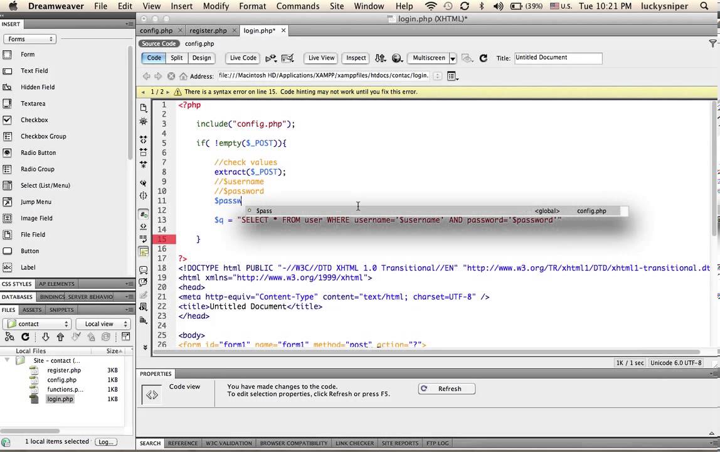Click the Multiscreen button
This screenshot has height=452, width=720.
click(x=428, y=58)
